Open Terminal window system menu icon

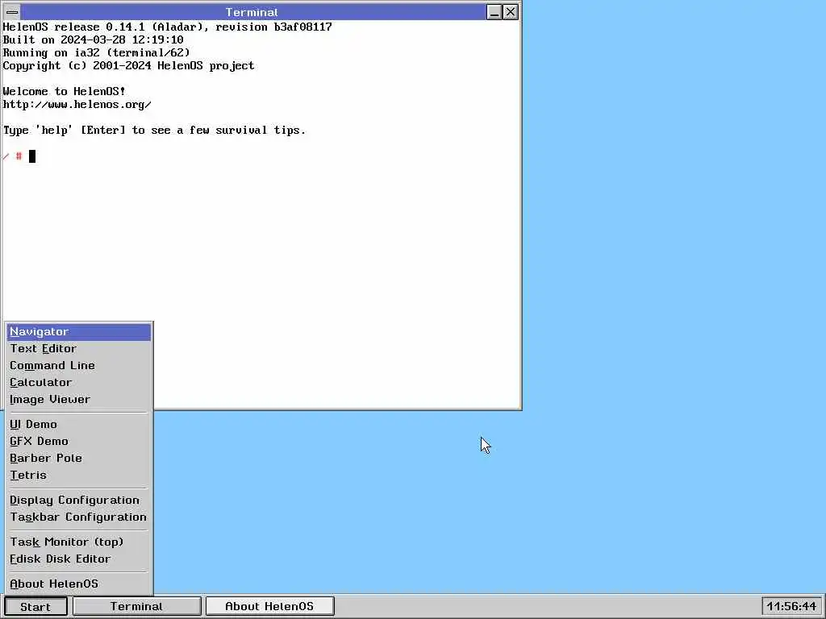click(x=12, y=12)
